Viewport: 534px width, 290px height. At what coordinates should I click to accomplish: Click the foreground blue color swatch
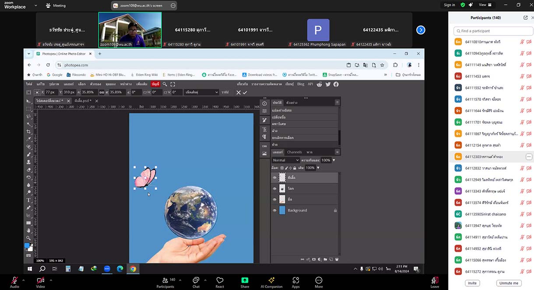(x=27, y=246)
